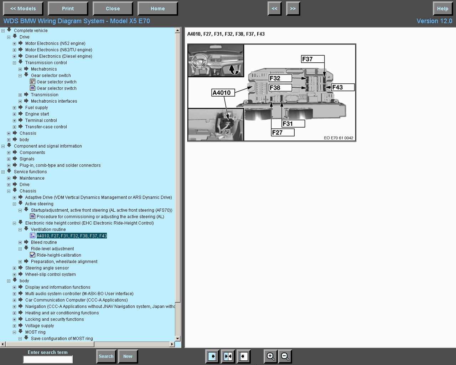This screenshot has height=365, width=456.
Task: Click the Ride-height-calibration checkmark icon
Action: (32, 255)
